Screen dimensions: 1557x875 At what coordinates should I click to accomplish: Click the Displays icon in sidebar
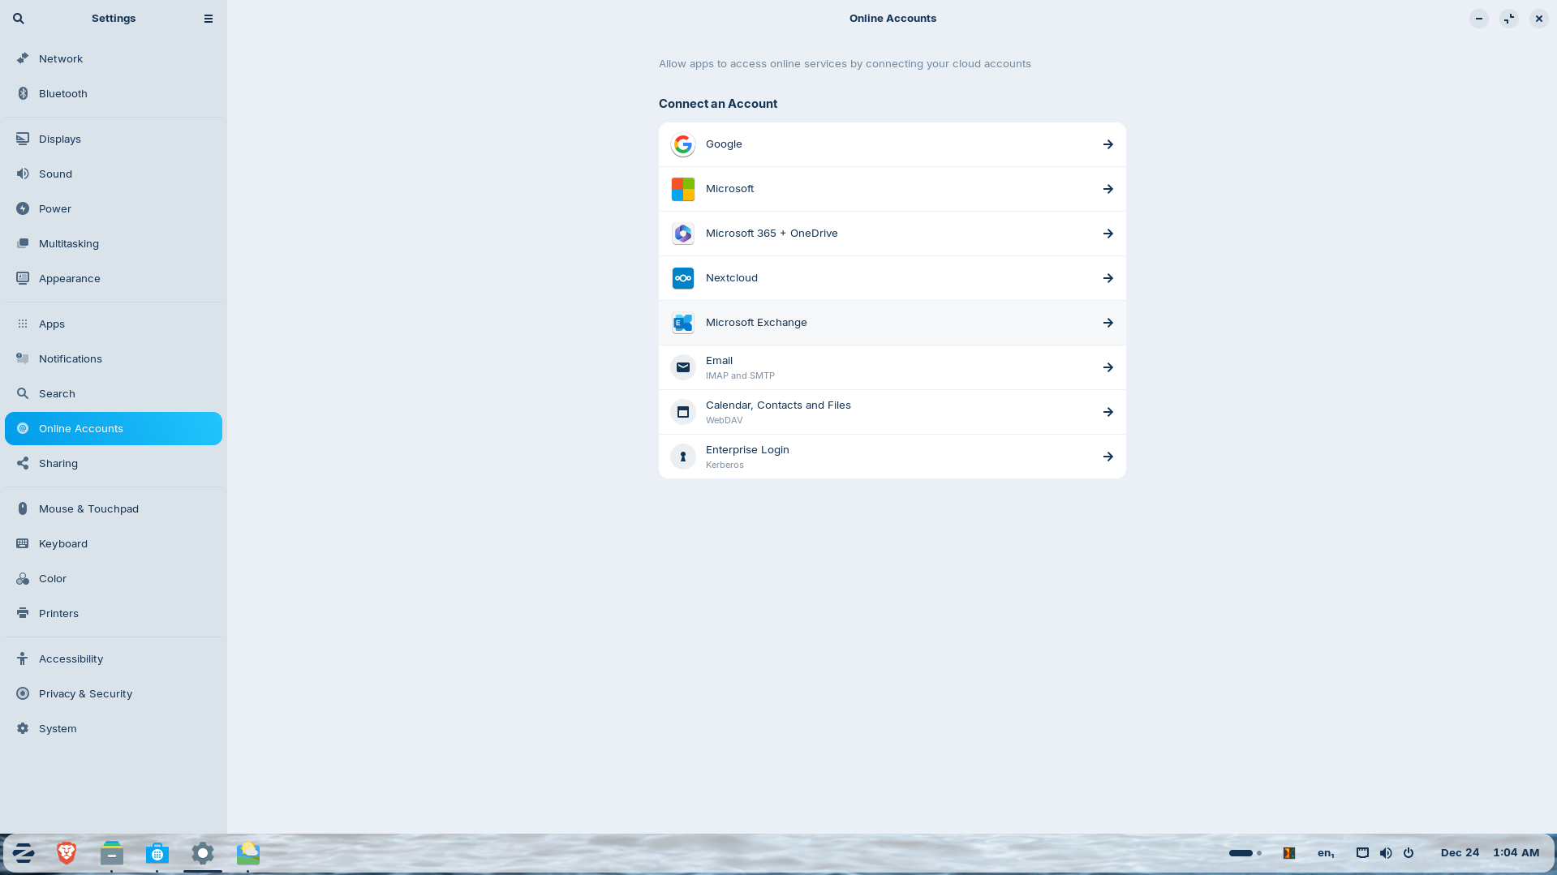click(22, 139)
